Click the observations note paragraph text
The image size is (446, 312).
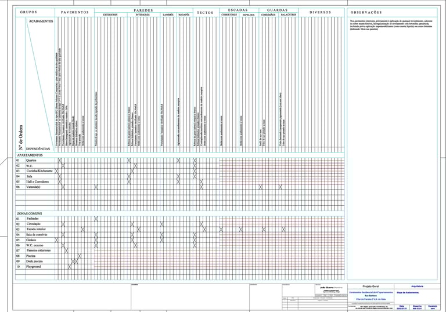coord(391,25)
